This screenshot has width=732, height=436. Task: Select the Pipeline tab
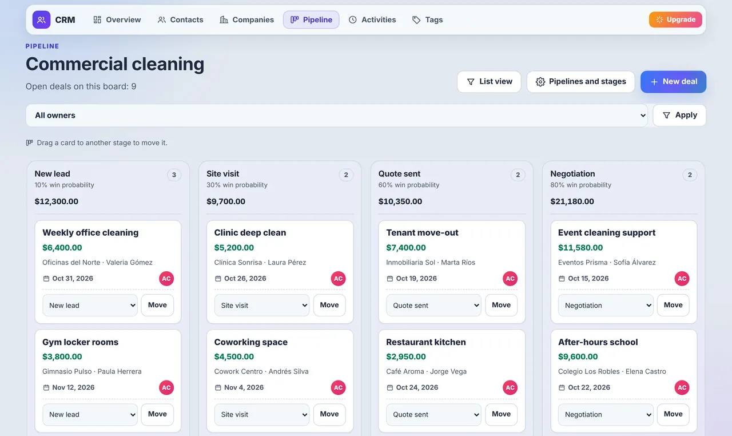(x=311, y=19)
